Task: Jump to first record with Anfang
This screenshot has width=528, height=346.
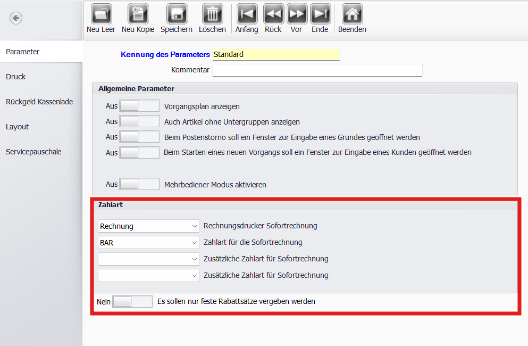Action: click(x=247, y=14)
